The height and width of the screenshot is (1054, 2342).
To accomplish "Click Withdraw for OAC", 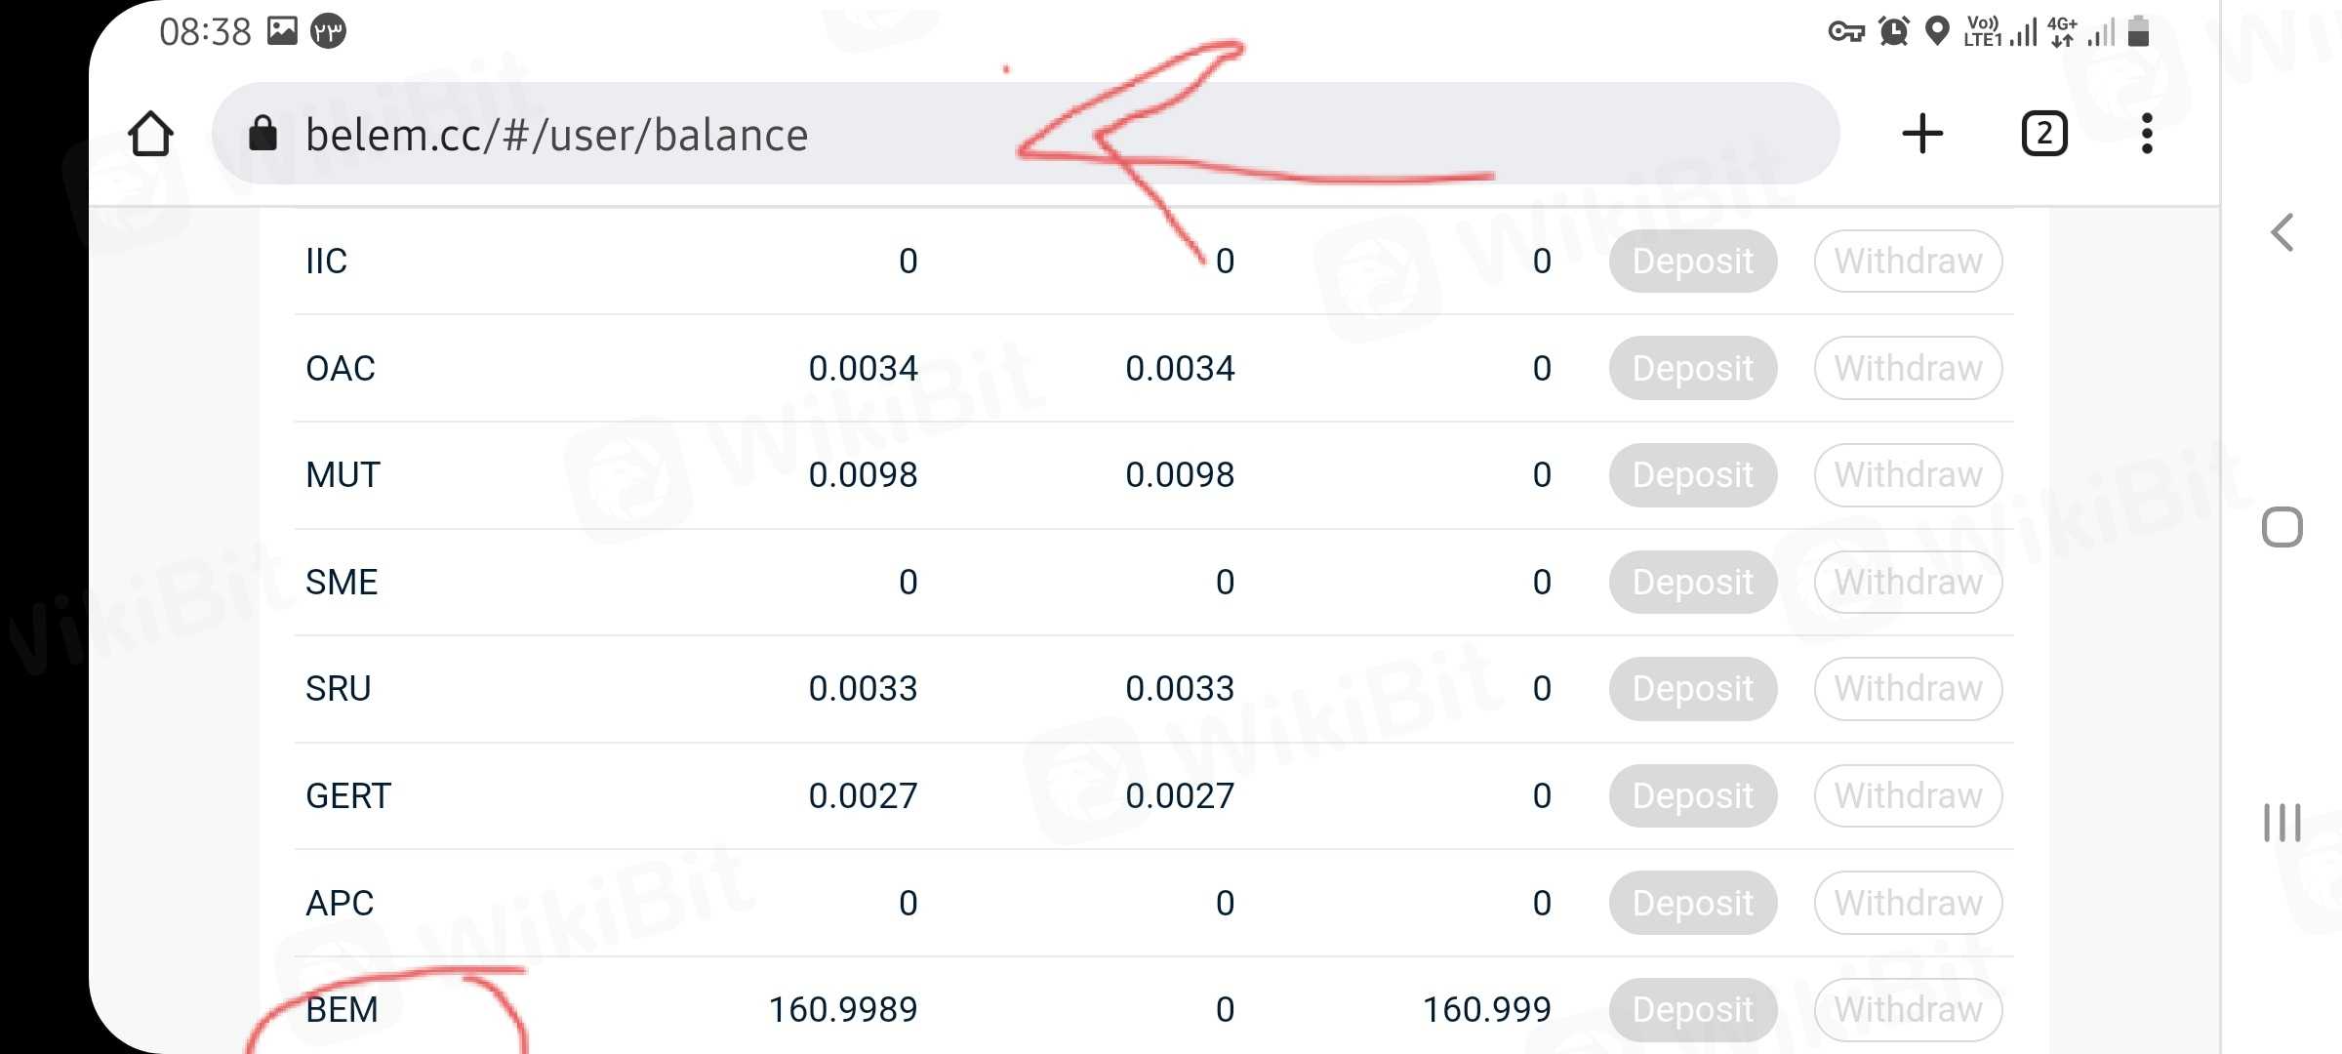I will 1908,369.
